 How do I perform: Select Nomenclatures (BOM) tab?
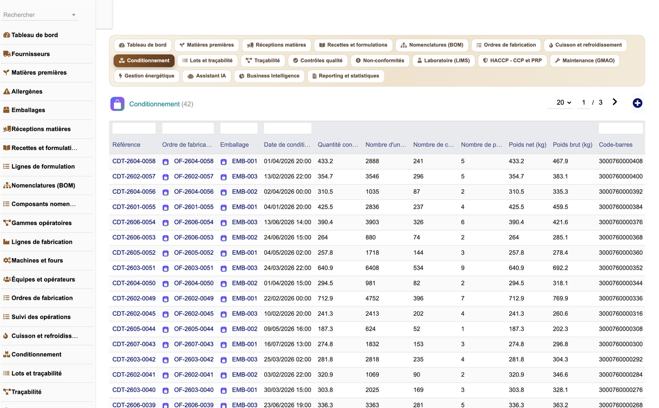coord(432,45)
